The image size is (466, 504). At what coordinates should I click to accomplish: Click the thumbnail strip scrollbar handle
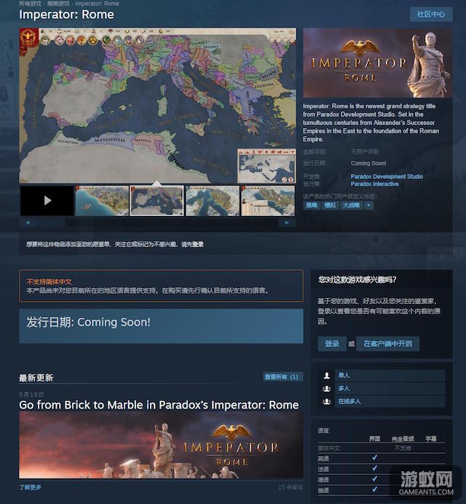[x=50, y=223]
